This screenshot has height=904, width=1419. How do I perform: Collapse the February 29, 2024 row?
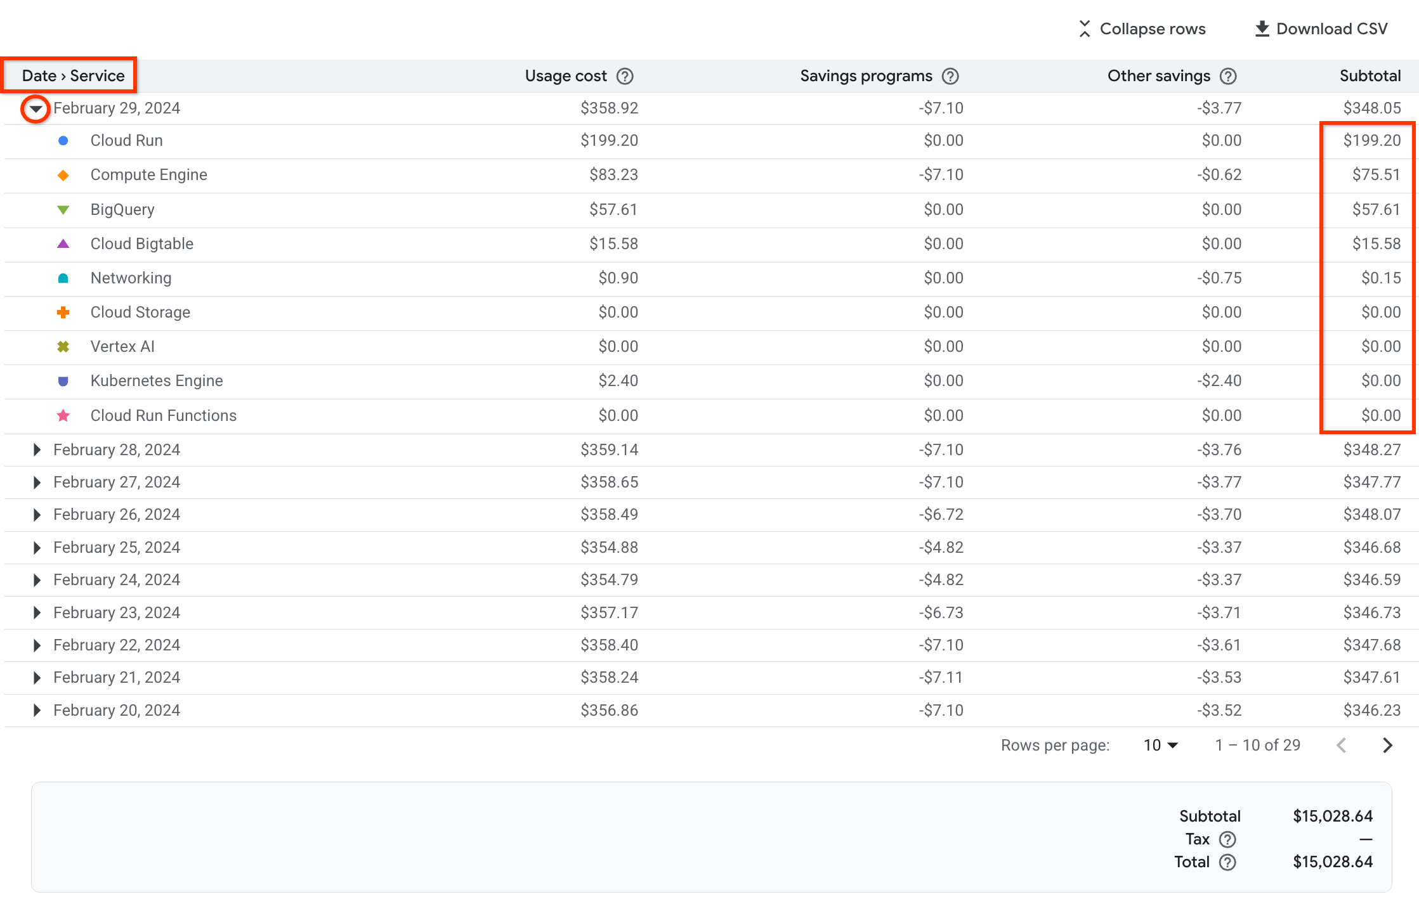pos(36,108)
